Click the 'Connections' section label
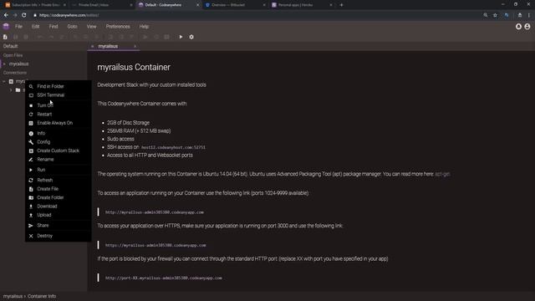The height and width of the screenshot is (301, 535). (15, 73)
